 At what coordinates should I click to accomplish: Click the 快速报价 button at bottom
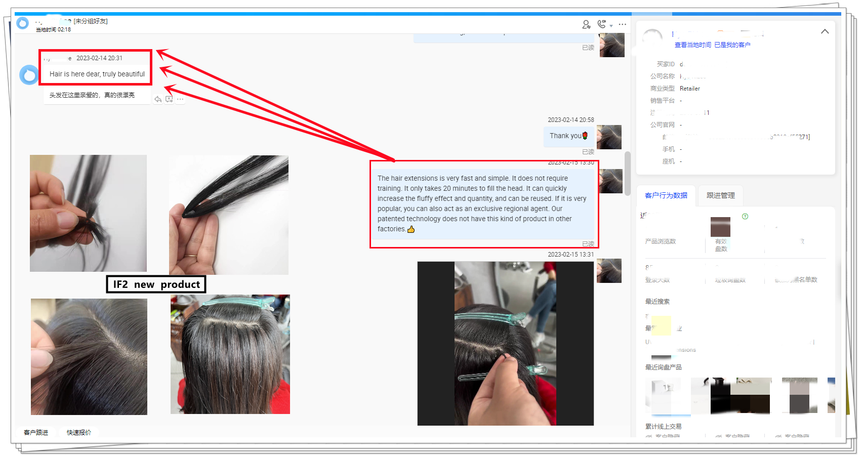(79, 432)
